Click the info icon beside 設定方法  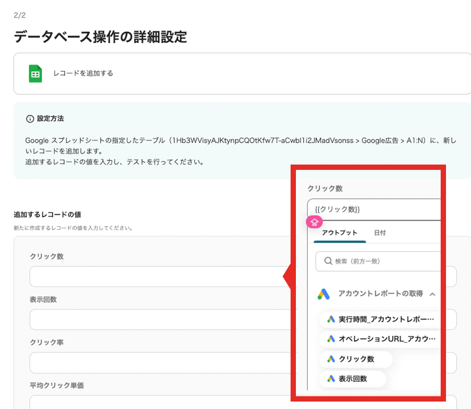coord(30,118)
